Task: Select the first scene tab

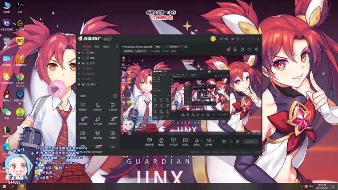Action: (x=87, y=46)
